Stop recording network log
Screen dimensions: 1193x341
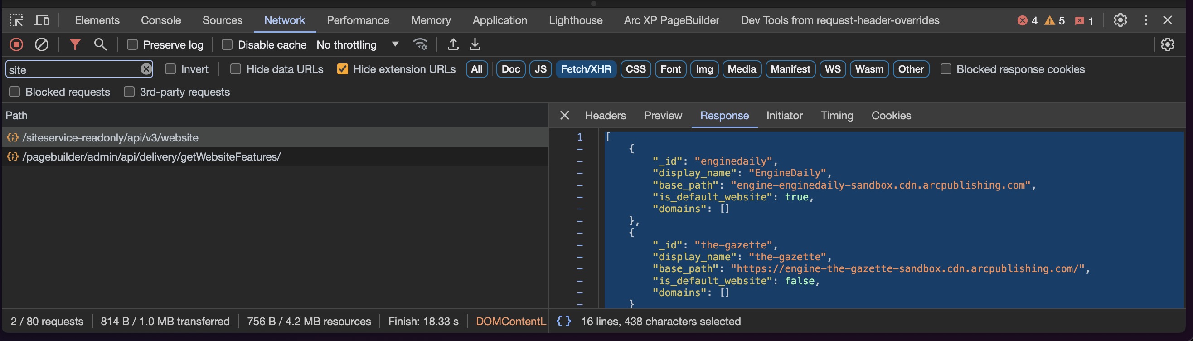pos(16,44)
